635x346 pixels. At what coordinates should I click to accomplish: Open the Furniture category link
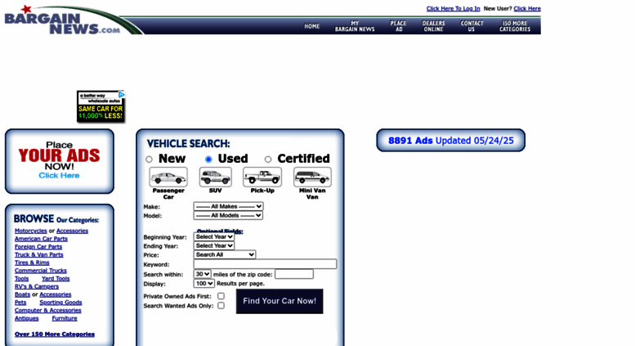pos(65,318)
